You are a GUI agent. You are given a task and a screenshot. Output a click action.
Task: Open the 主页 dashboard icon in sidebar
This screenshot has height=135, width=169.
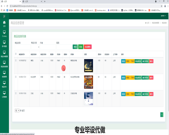pyautogui.click(x=4, y=24)
